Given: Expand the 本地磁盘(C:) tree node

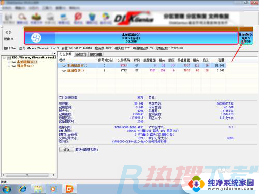Looking at the screenshot, I should pos(9,62).
